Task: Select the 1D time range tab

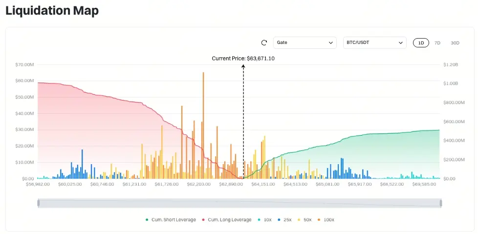Action: tap(421, 43)
